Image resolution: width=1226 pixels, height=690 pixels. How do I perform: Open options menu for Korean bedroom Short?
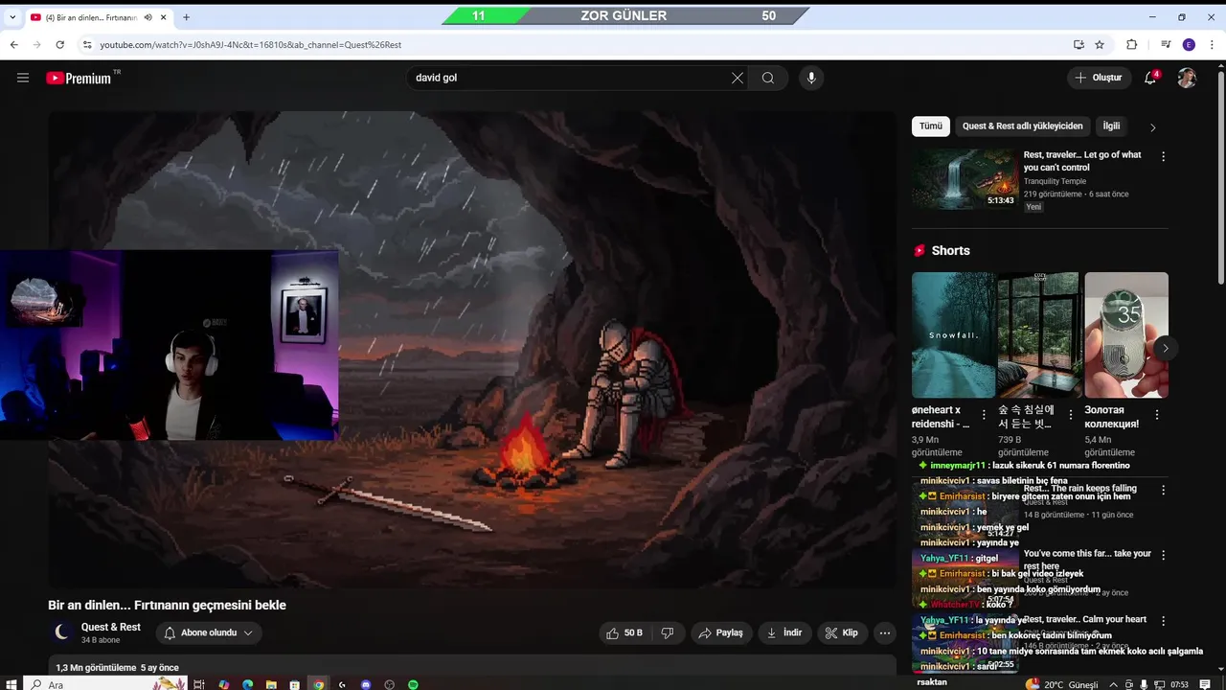pyautogui.click(x=1071, y=415)
